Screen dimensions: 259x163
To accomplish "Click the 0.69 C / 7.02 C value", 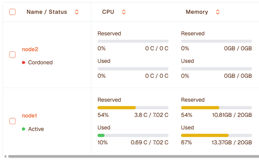I will (149, 142).
